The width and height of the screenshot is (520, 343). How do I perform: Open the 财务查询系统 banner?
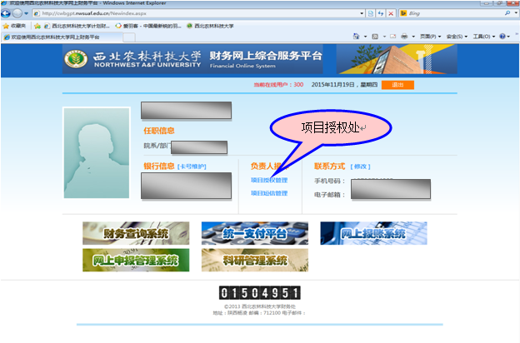[135, 234]
